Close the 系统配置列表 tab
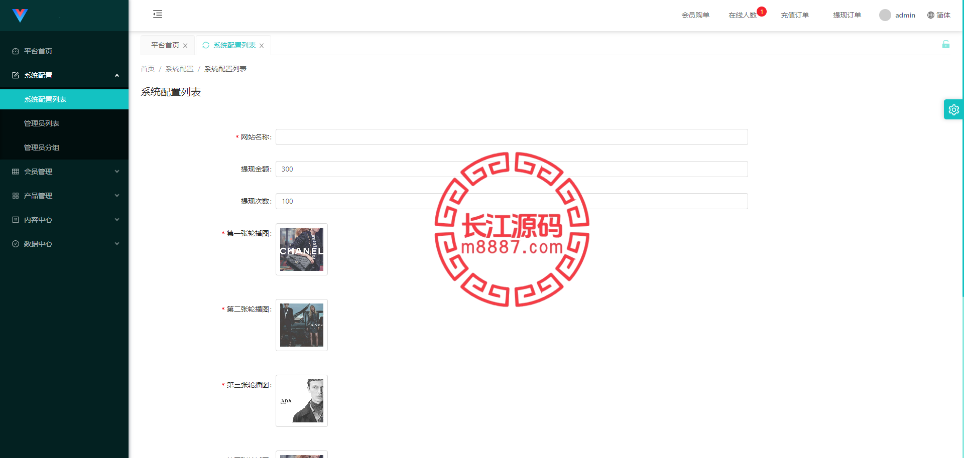The image size is (964, 458). (x=262, y=46)
